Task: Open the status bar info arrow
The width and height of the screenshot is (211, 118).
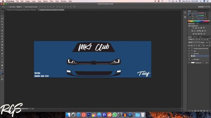Action: pyautogui.click(x=33, y=109)
